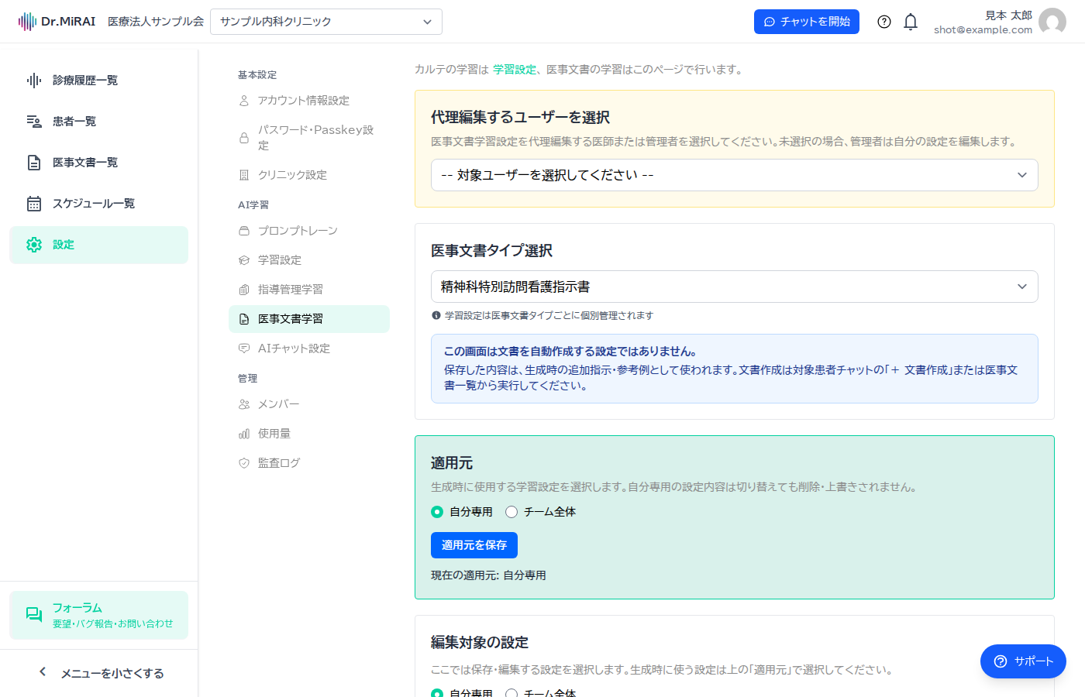This screenshot has height=697, width=1085.
Task: Click the 見本 太郎 user name
Action: [x=1008, y=15]
